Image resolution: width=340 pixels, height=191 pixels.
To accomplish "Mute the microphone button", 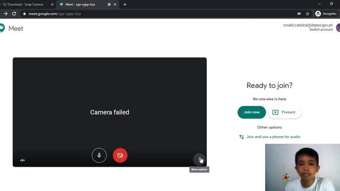I will 99,155.
